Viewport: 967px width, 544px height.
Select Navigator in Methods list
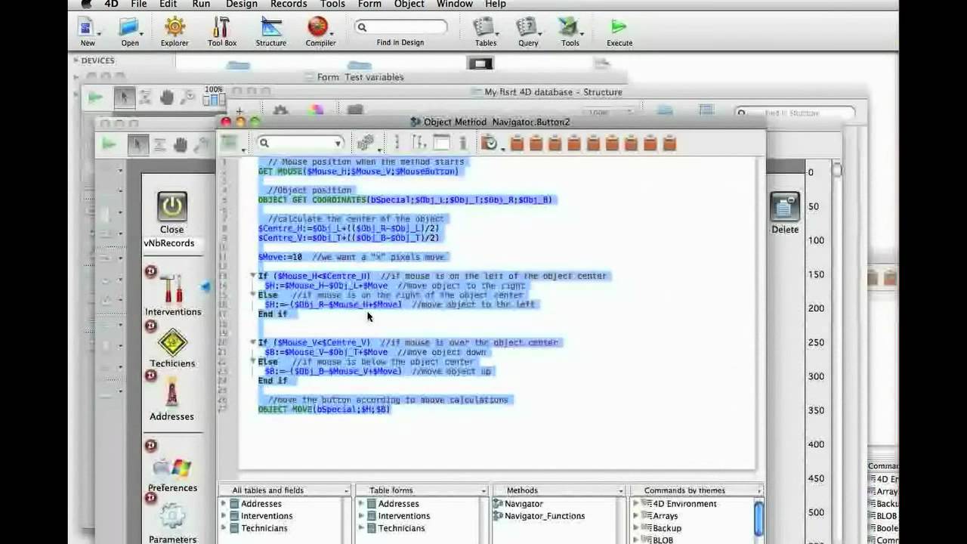click(x=524, y=504)
